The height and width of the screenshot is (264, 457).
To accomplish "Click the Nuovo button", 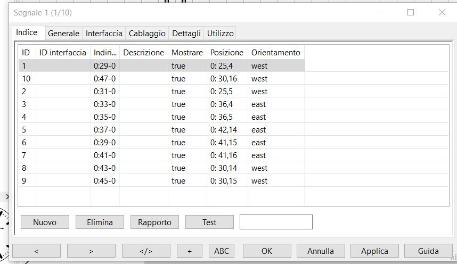I will [44, 222].
